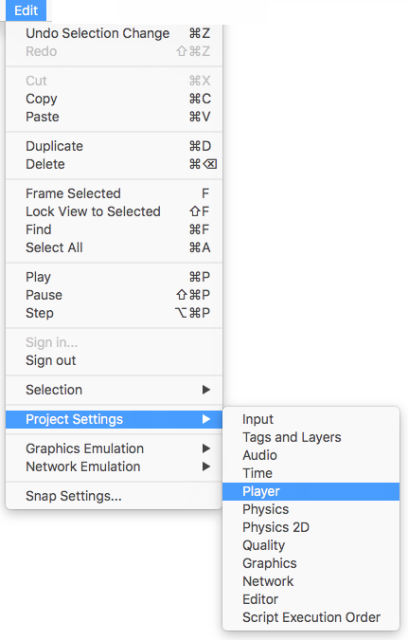This screenshot has height=640, width=408.
Task: Select Play from the Edit menu
Action: [115, 277]
